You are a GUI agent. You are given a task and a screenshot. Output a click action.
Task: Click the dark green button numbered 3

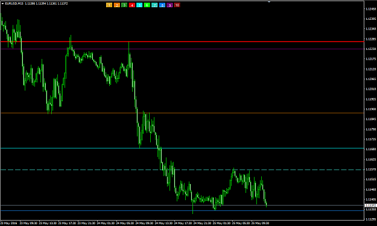tap(124, 5)
